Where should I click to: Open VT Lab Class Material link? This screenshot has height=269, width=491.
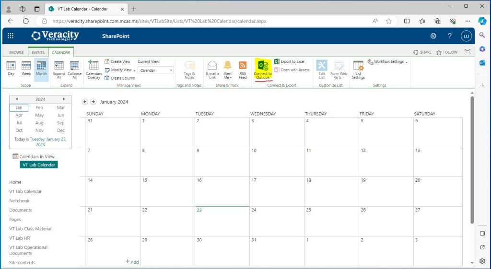click(x=30, y=229)
